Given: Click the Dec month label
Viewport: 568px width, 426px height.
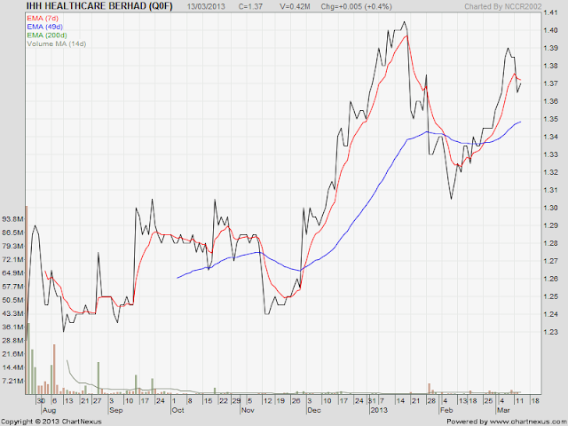Looking at the screenshot, I should pos(314,410).
